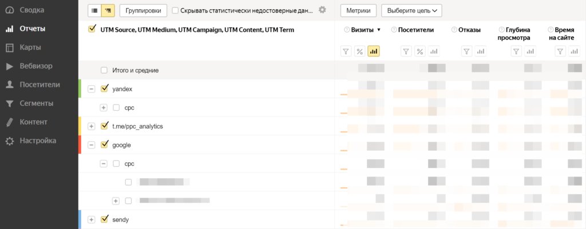Click the Метрики button
The image size is (586, 229).
click(x=359, y=10)
